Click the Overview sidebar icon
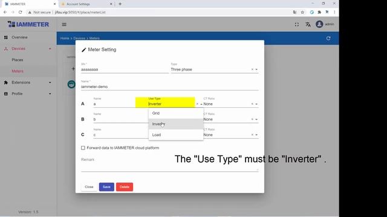This screenshot has height=217, width=387. 6,37
